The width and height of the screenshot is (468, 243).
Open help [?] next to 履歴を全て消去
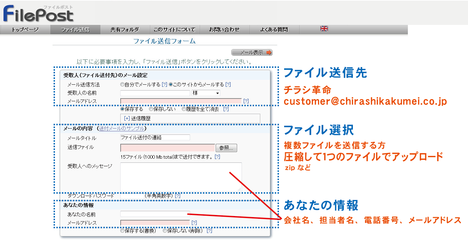pyautogui.click(x=226, y=109)
